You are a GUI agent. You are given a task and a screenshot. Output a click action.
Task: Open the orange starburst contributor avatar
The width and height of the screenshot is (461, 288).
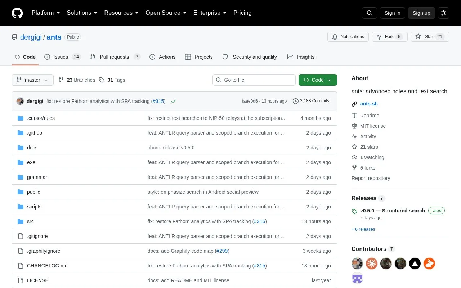point(372,264)
